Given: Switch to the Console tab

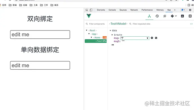Looking at the screenshot, I should tap(112, 10).
